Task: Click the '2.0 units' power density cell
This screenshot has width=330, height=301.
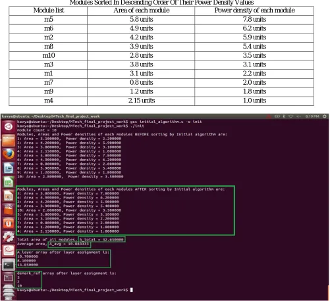Action: tap(254, 82)
